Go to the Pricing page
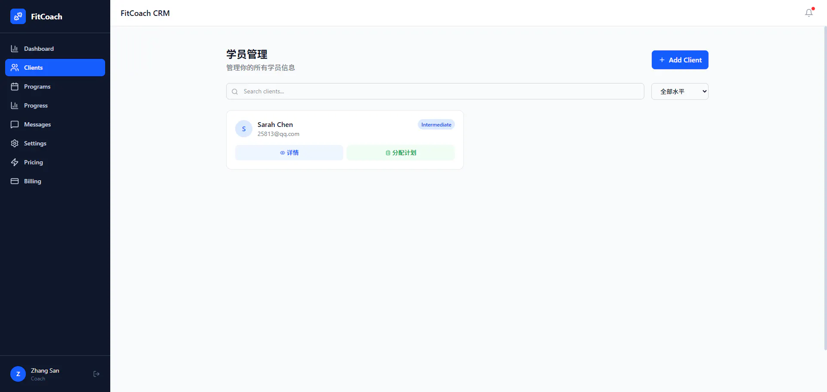The image size is (827, 392). pyautogui.click(x=55, y=162)
